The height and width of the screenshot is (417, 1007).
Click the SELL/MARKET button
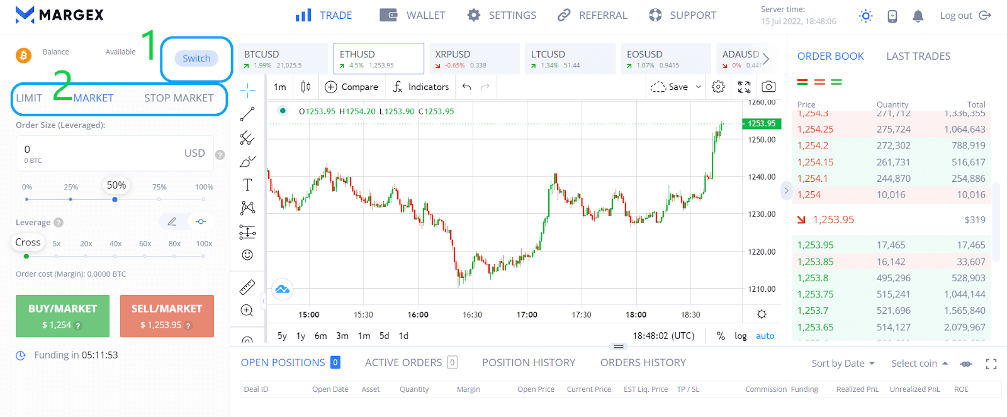(167, 316)
